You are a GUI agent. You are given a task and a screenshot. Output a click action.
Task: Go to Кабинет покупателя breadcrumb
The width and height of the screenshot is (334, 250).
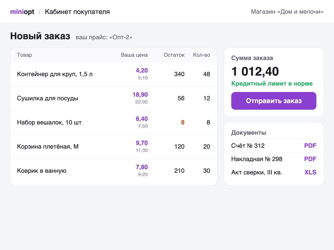(77, 12)
